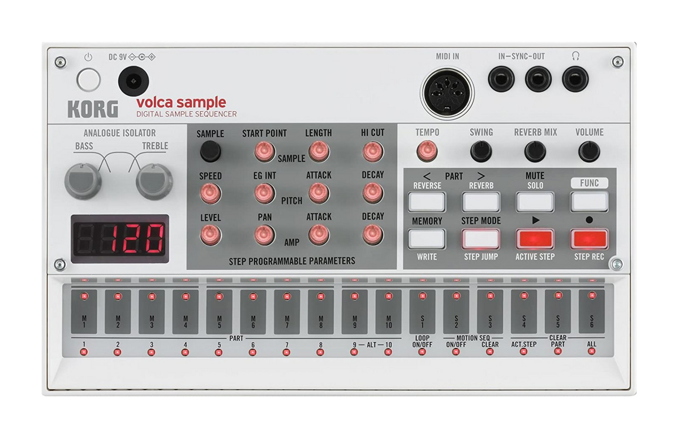Viewport: 679px width, 439px height.
Task: Tap the MEMORY / WRITE button
Action: coord(427,239)
